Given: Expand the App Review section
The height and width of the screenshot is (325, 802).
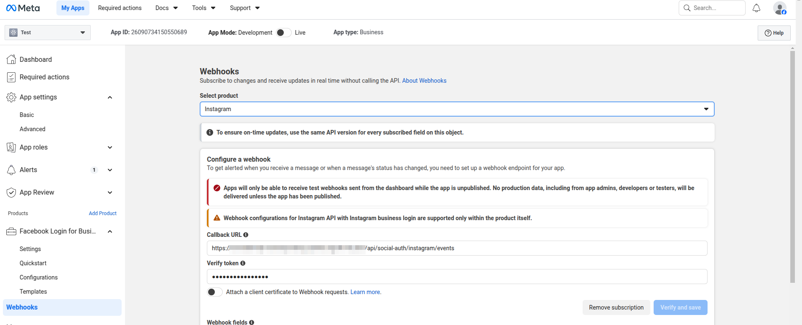Looking at the screenshot, I should [110, 193].
